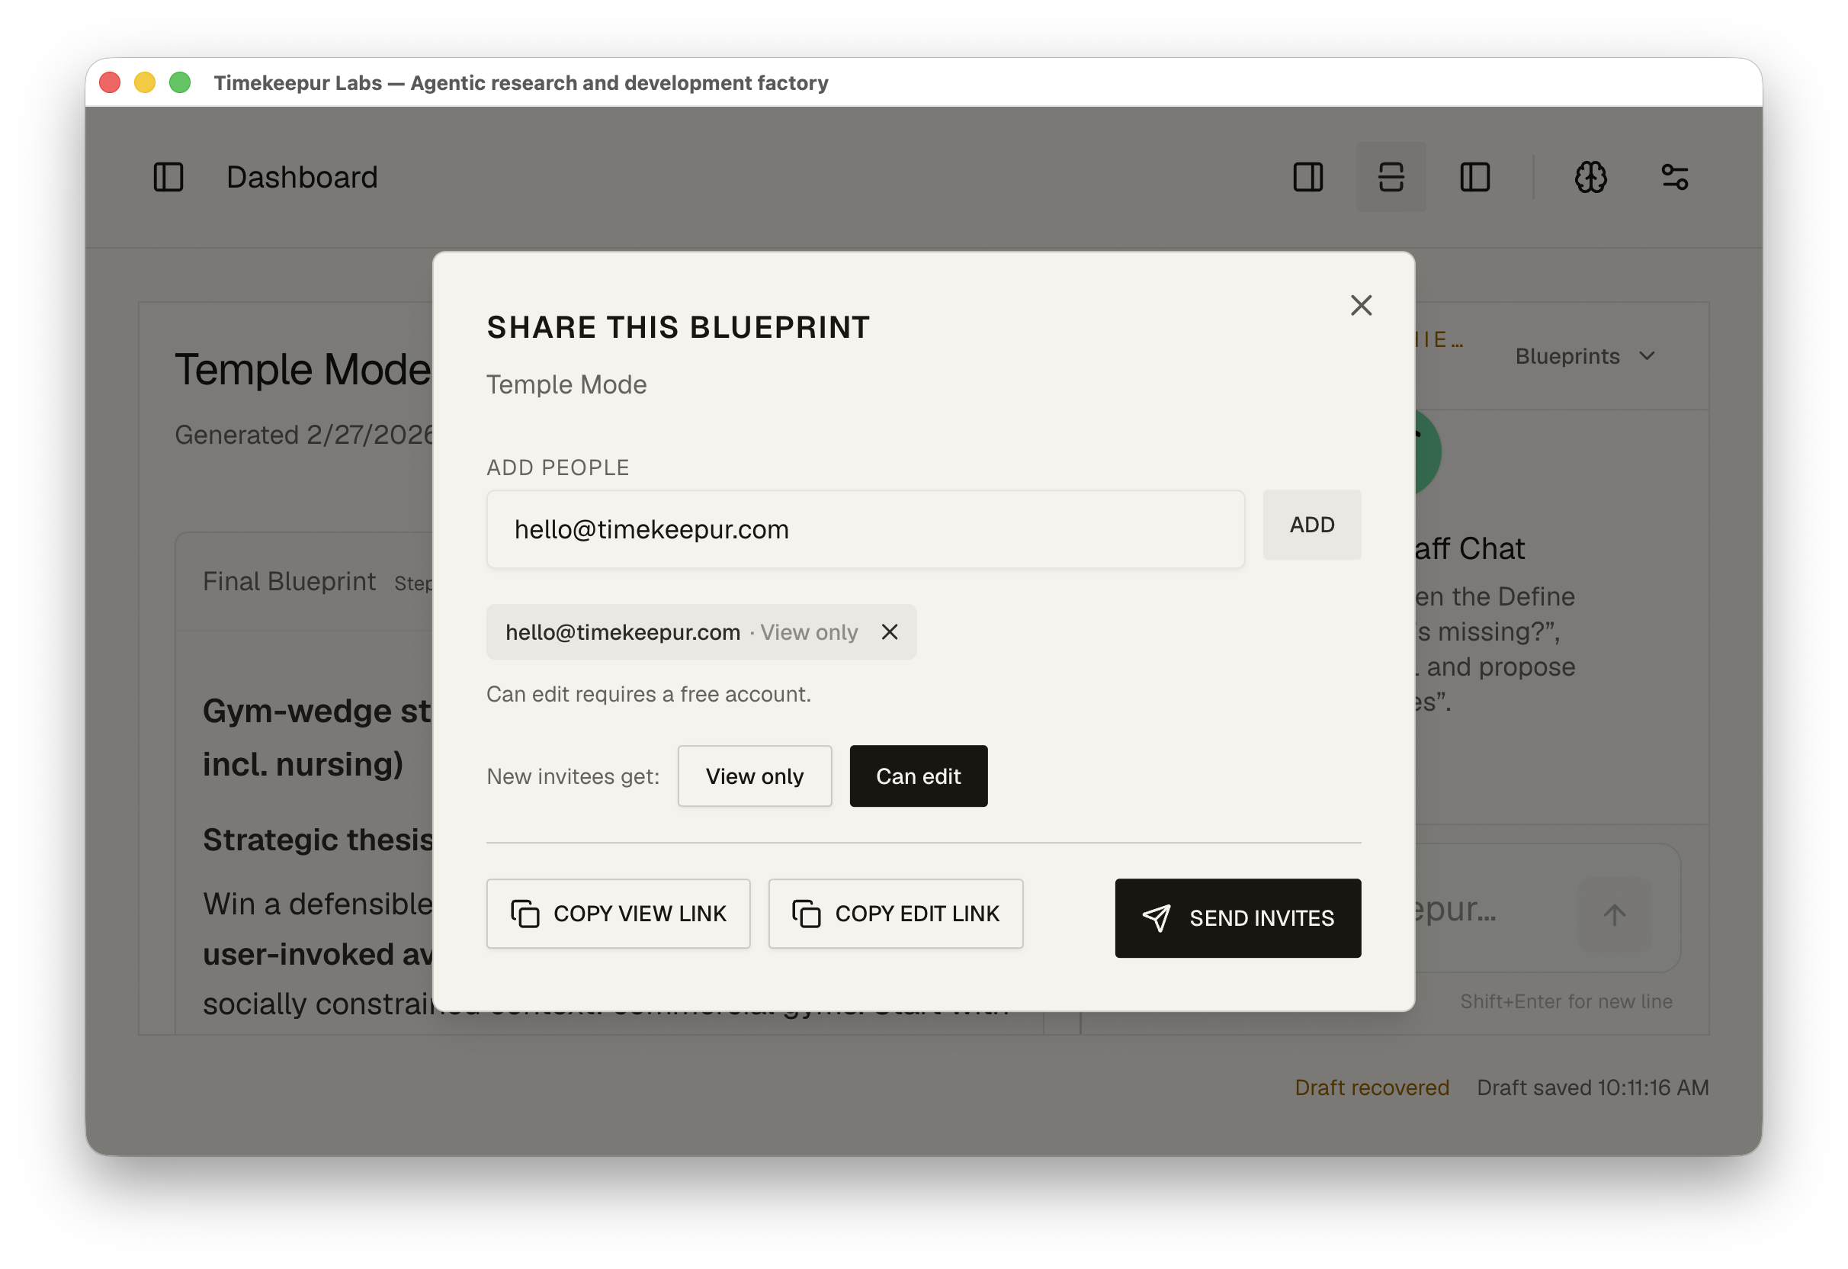
Task: Switch to the Dashboard view
Action: (x=302, y=177)
